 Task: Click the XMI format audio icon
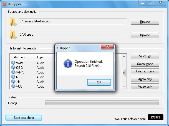13,82
